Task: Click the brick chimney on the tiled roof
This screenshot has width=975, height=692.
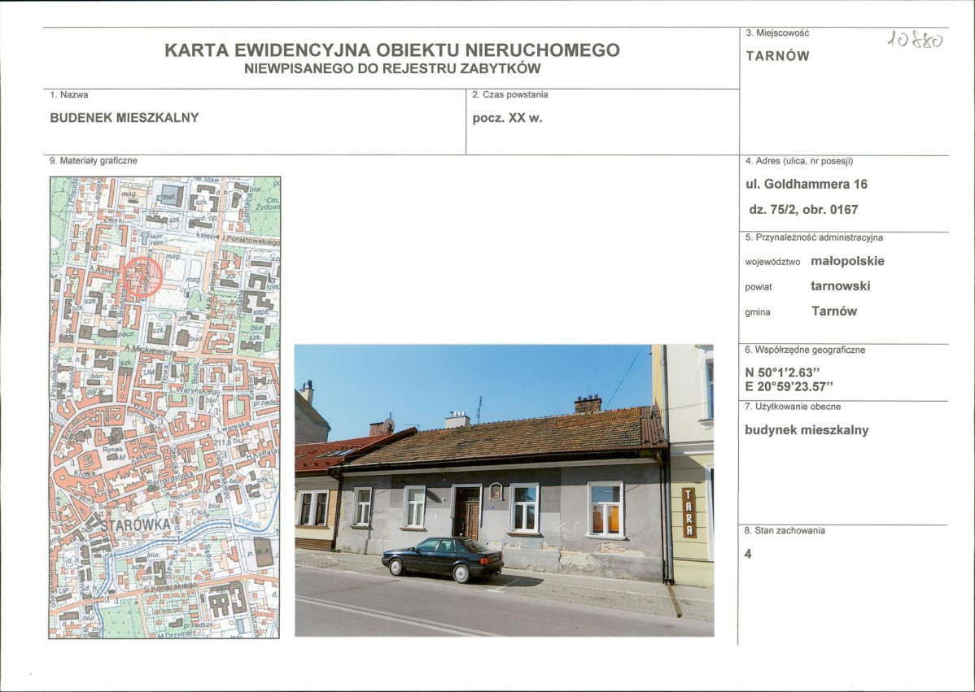Action: point(588,404)
